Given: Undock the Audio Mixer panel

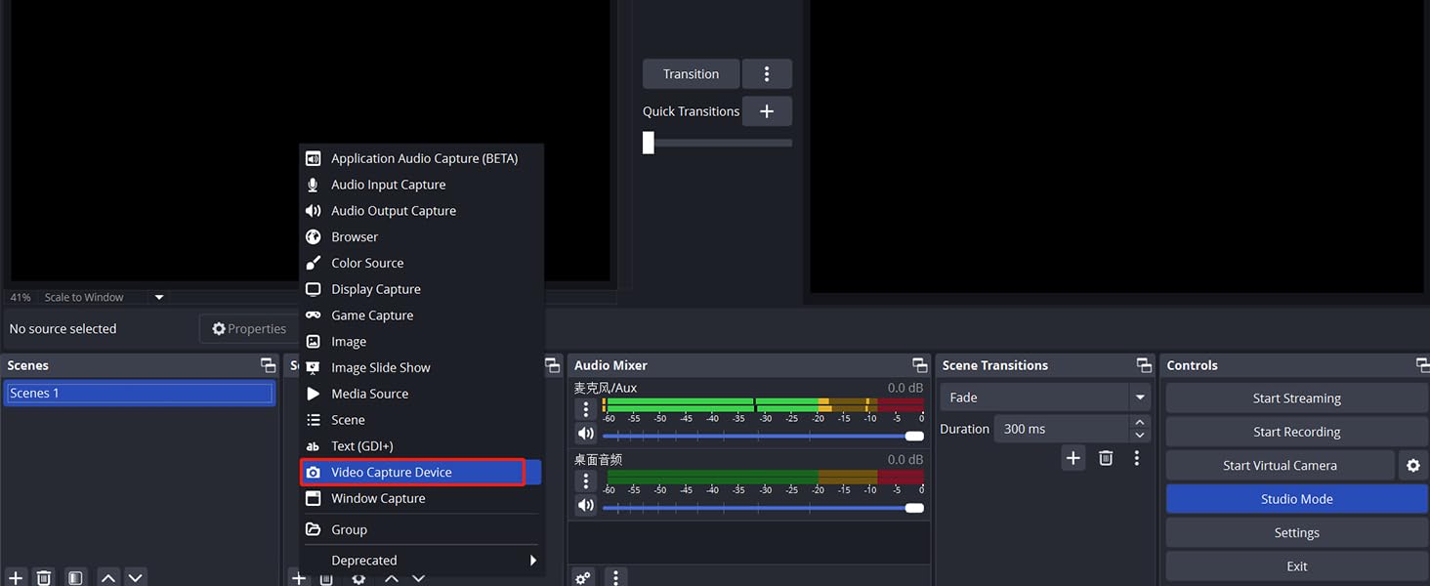Looking at the screenshot, I should click(x=919, y=365).
